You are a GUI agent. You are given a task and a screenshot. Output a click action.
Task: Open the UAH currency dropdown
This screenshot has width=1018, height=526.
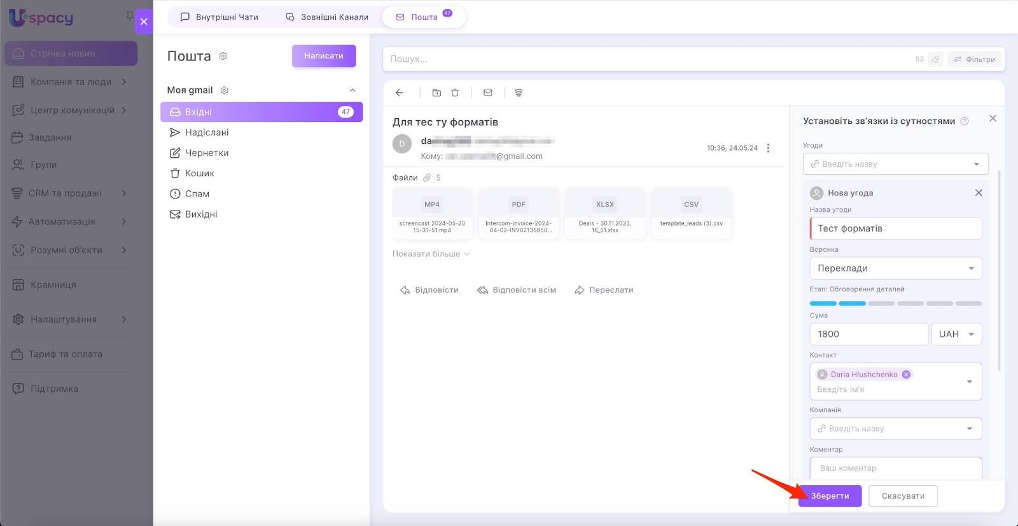tap(956, 334)
